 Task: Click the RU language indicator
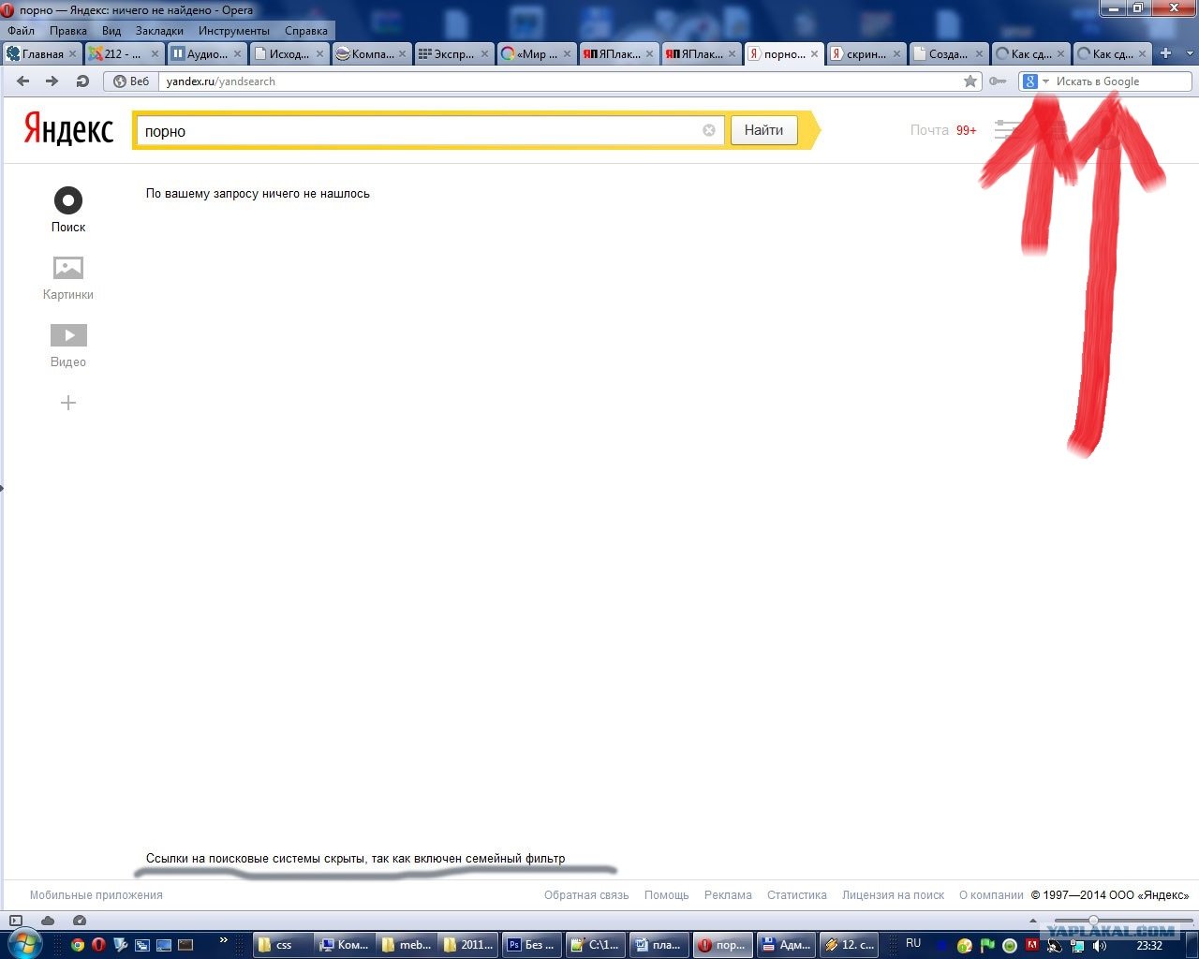(x=913, y=943)
